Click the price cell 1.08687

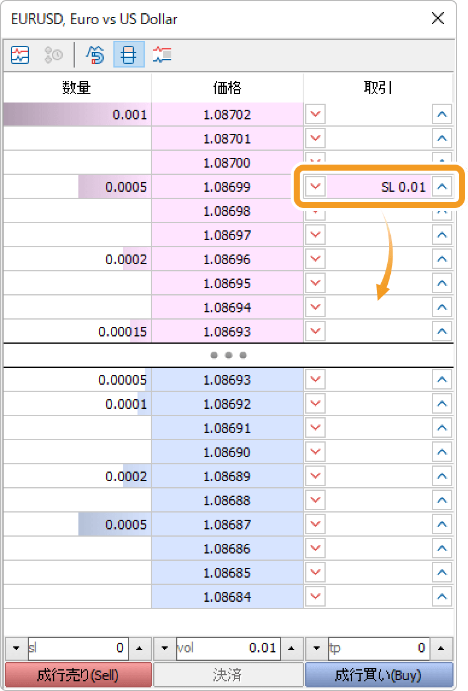[227, 525]
